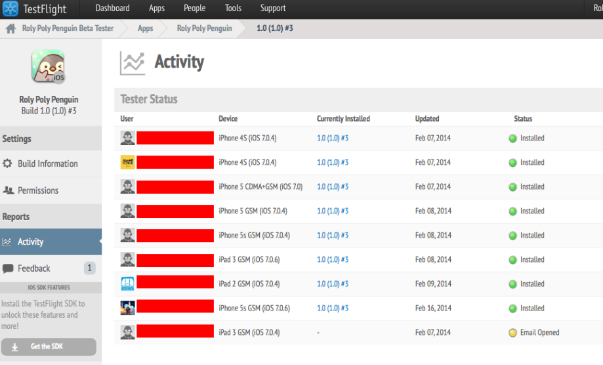Open the Dashboard menu
Image resolution: width=603 pixels, height=365 pixels.
point(112,9)
